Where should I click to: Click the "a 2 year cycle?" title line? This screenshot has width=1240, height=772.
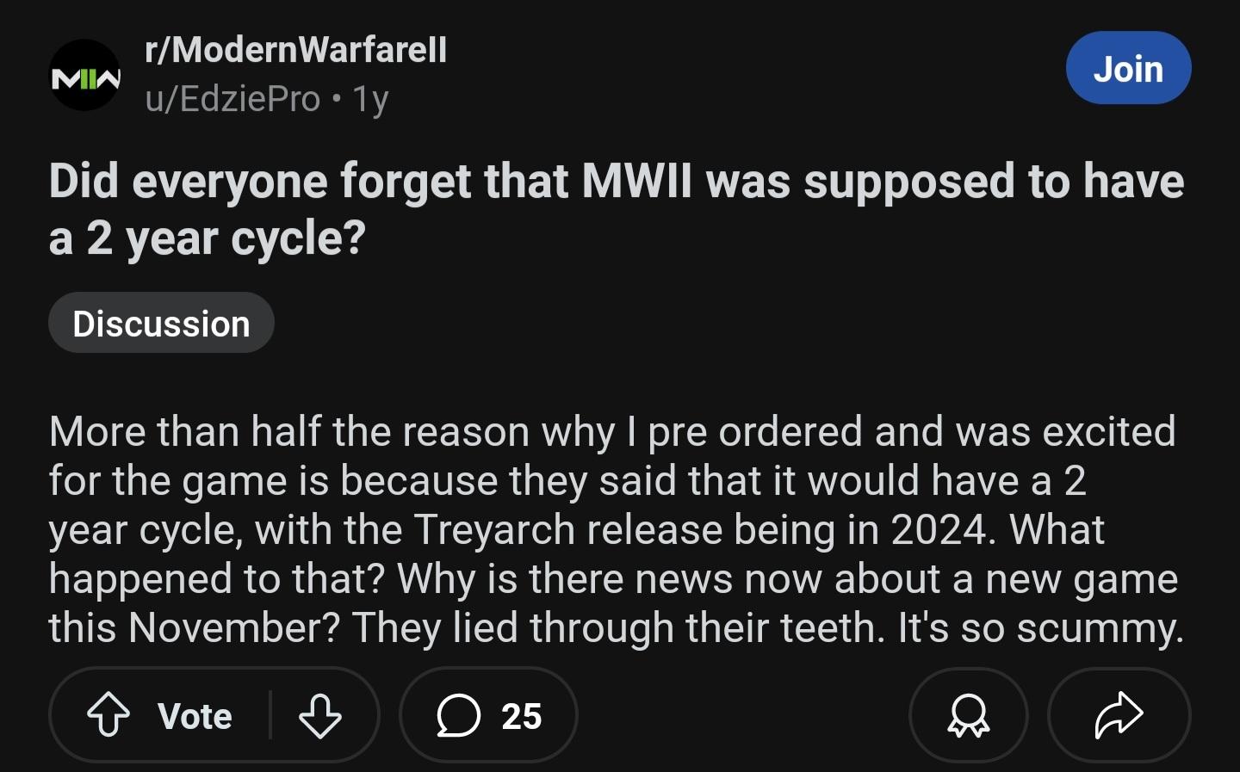pos(208,238)
